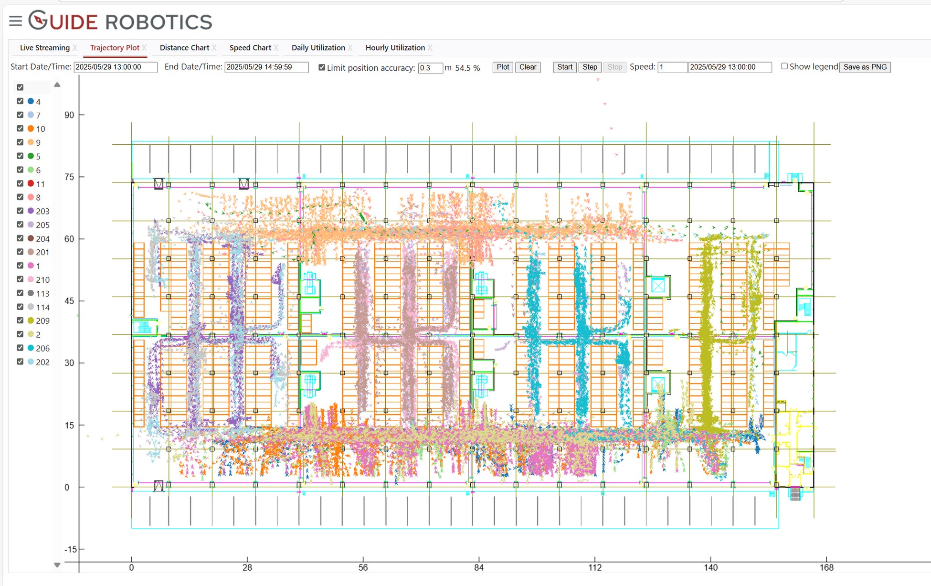Close the Distance Chart tab
Screen dimensions: 931x586
point(214,48)
